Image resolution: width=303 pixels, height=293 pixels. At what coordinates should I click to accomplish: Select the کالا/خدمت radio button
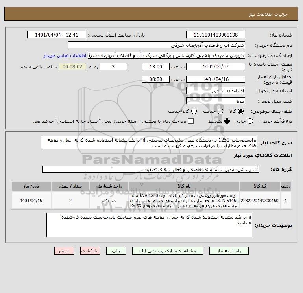[x=194, y=111]
